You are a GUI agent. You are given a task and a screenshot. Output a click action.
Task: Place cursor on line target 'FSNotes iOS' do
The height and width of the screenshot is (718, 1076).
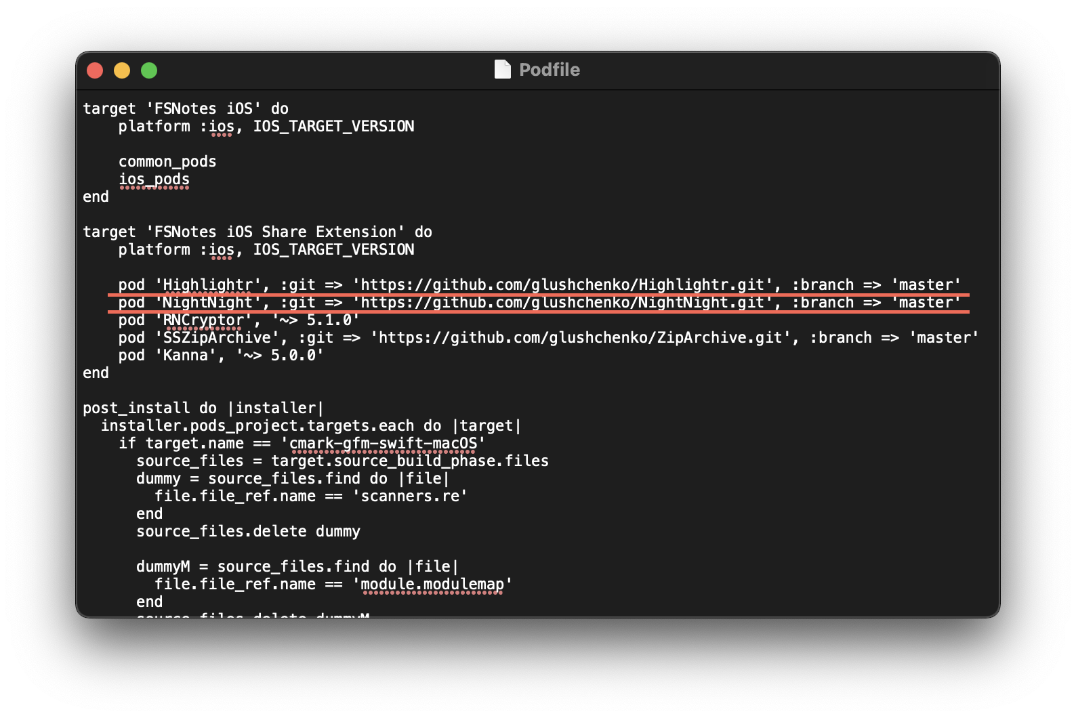tap(186, 108)
